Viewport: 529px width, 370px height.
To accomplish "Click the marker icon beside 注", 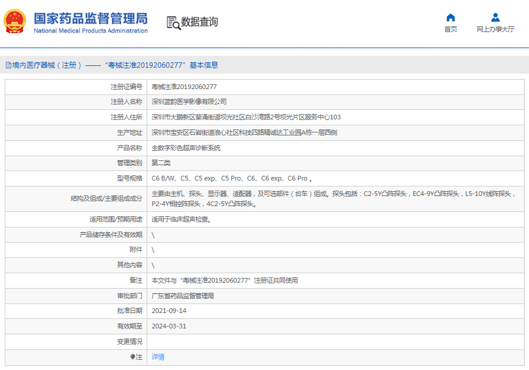I will coord(132,357).
